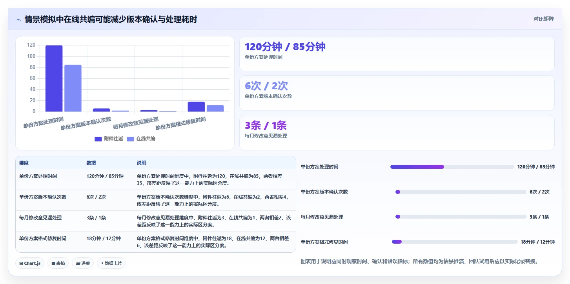This screenshot has height=284, width=570.
Task: Select the 3条 / 1条 data card
Action: point(397,132)
